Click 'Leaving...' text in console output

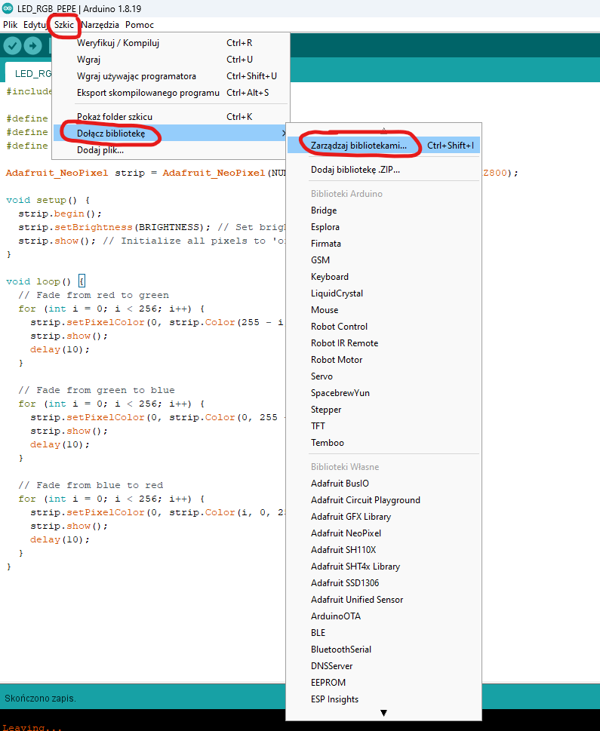point(32,726)
